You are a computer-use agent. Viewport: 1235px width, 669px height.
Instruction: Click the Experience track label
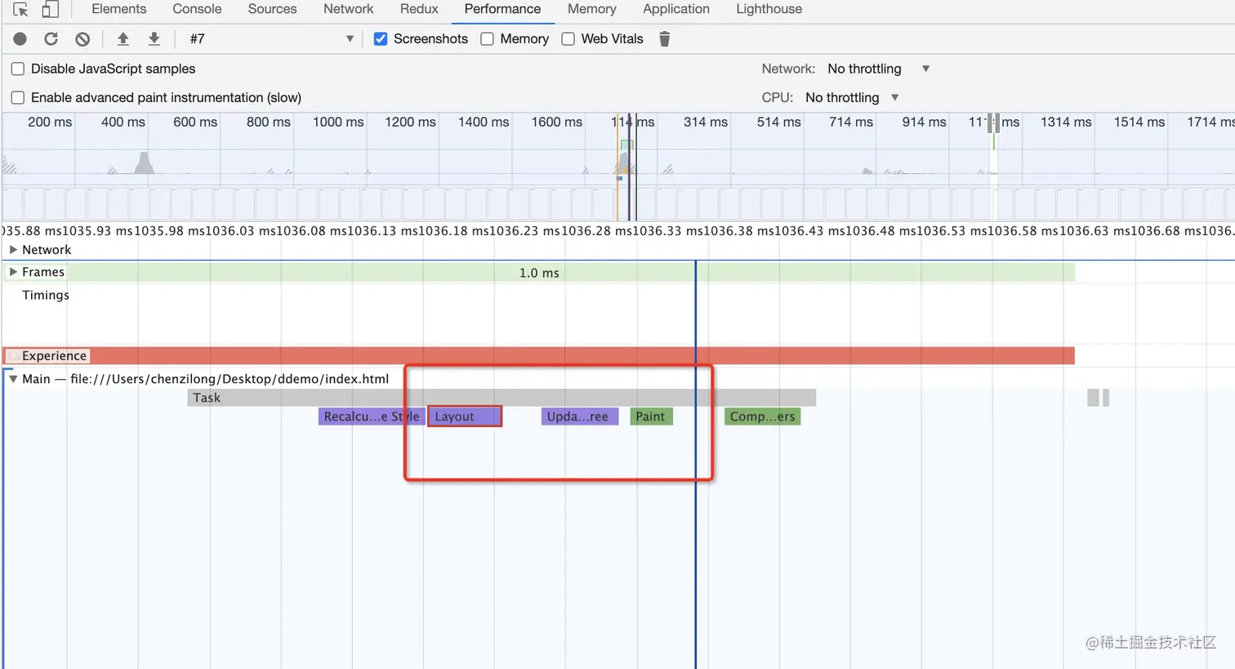pyautogui.click(x=54, y=355)
